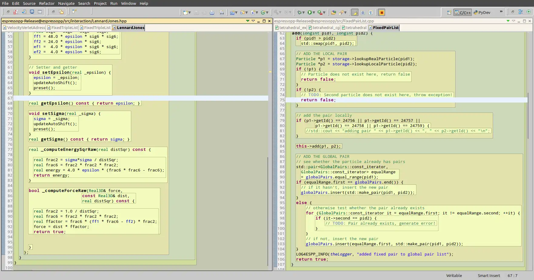The width and height of the screenshot is (534, 280).
Task: Select the tetrahedral_cg tab in right editor
Action: point(324,28)
